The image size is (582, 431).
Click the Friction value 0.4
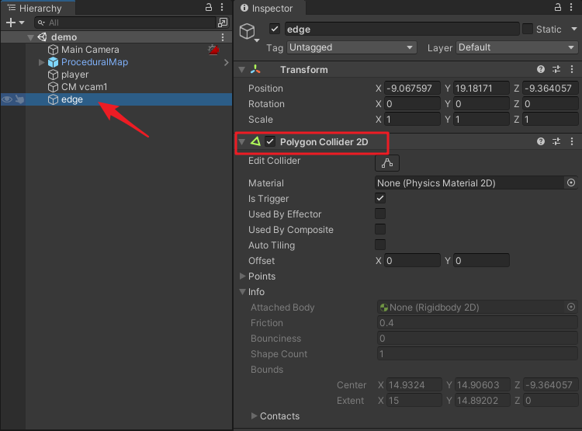(477, 323)
